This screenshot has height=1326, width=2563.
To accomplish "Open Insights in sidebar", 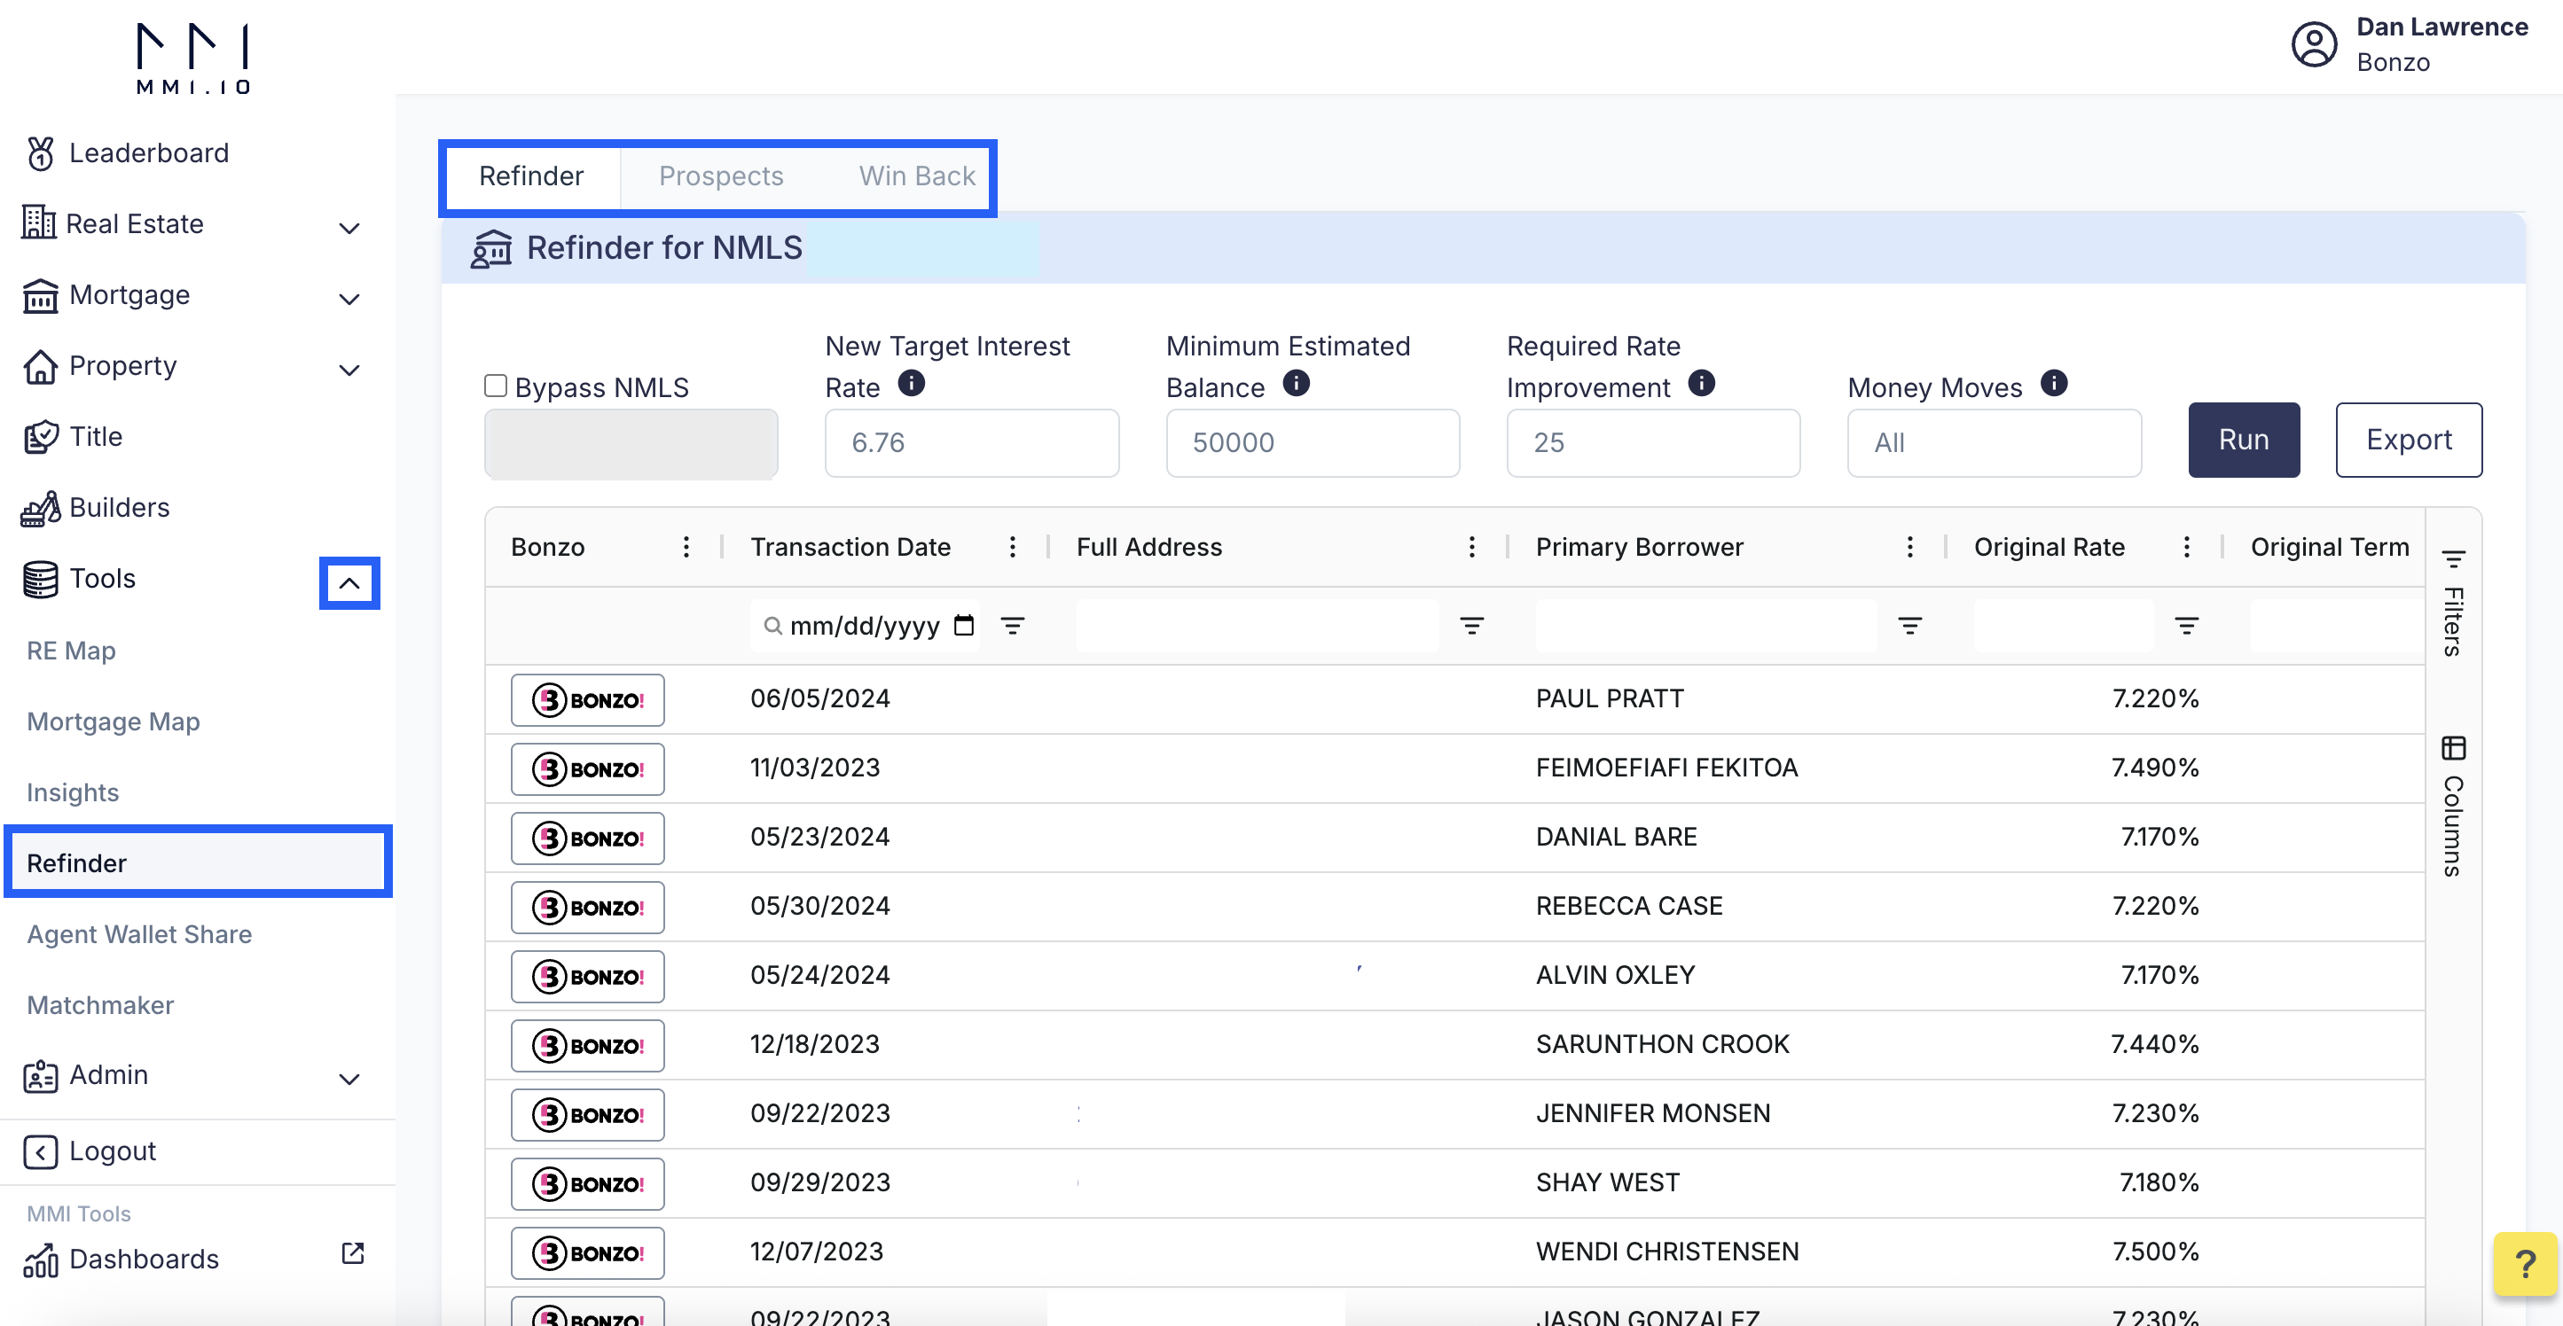I will point(73,792).
